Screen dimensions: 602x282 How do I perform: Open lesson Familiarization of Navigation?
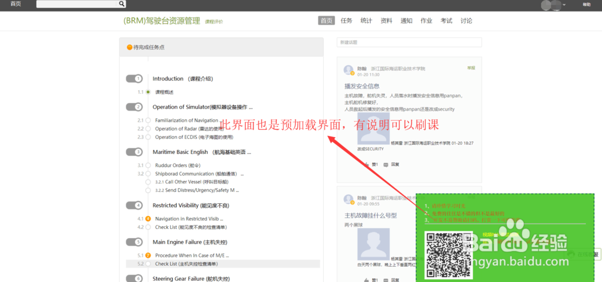click(x=187, y=120)
